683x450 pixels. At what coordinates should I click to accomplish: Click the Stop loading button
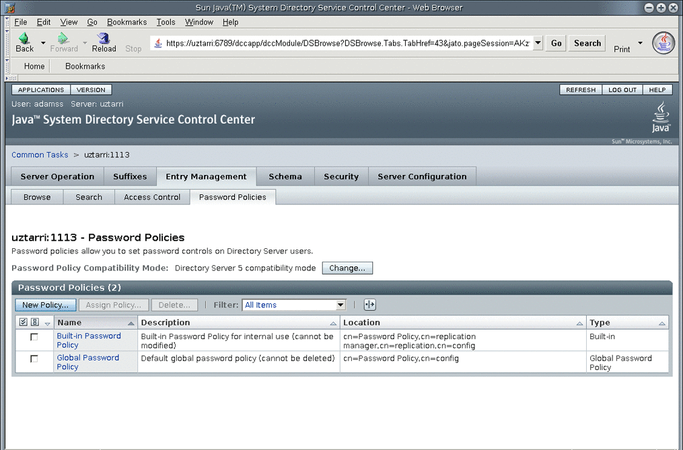tap(133, 48)
